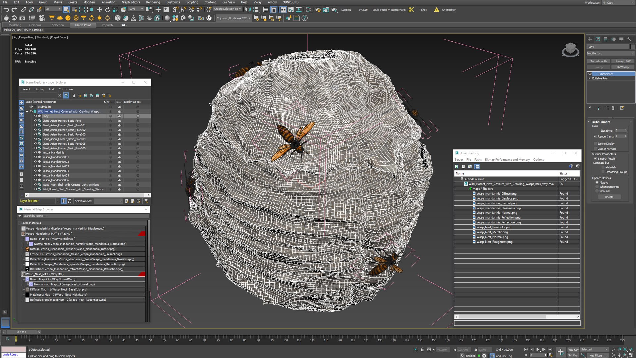Open the Modifiers menu

89,2
